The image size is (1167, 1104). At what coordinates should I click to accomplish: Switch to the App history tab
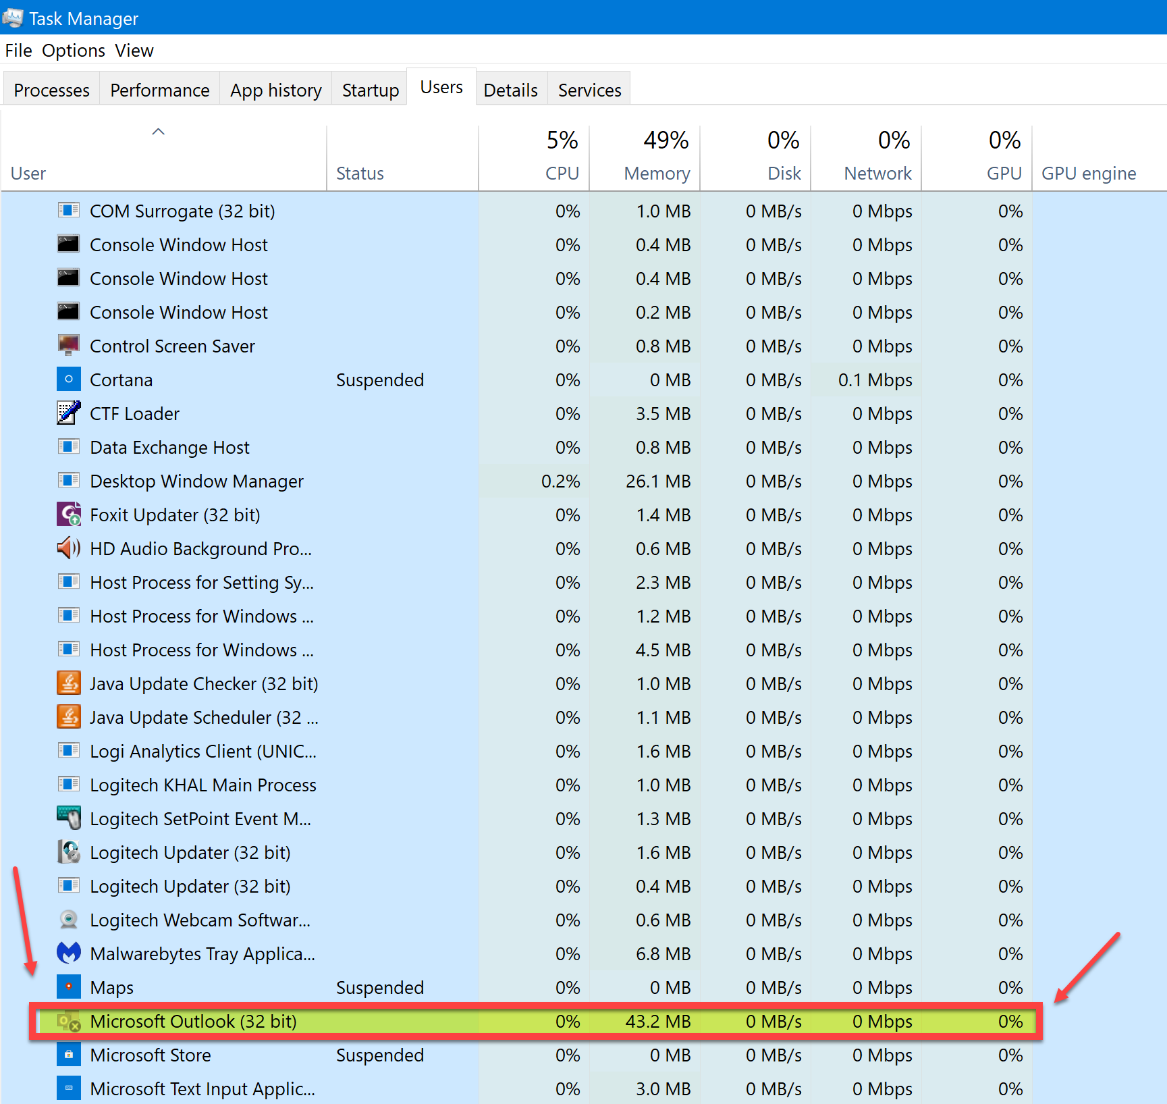click(276, 90)
